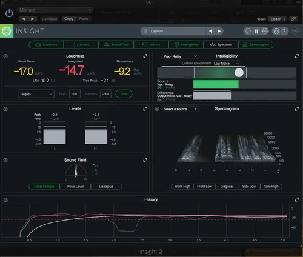Viewport: 303px width, 257px height.
Task: Select the Polar Level view
Action: [75, 187]
